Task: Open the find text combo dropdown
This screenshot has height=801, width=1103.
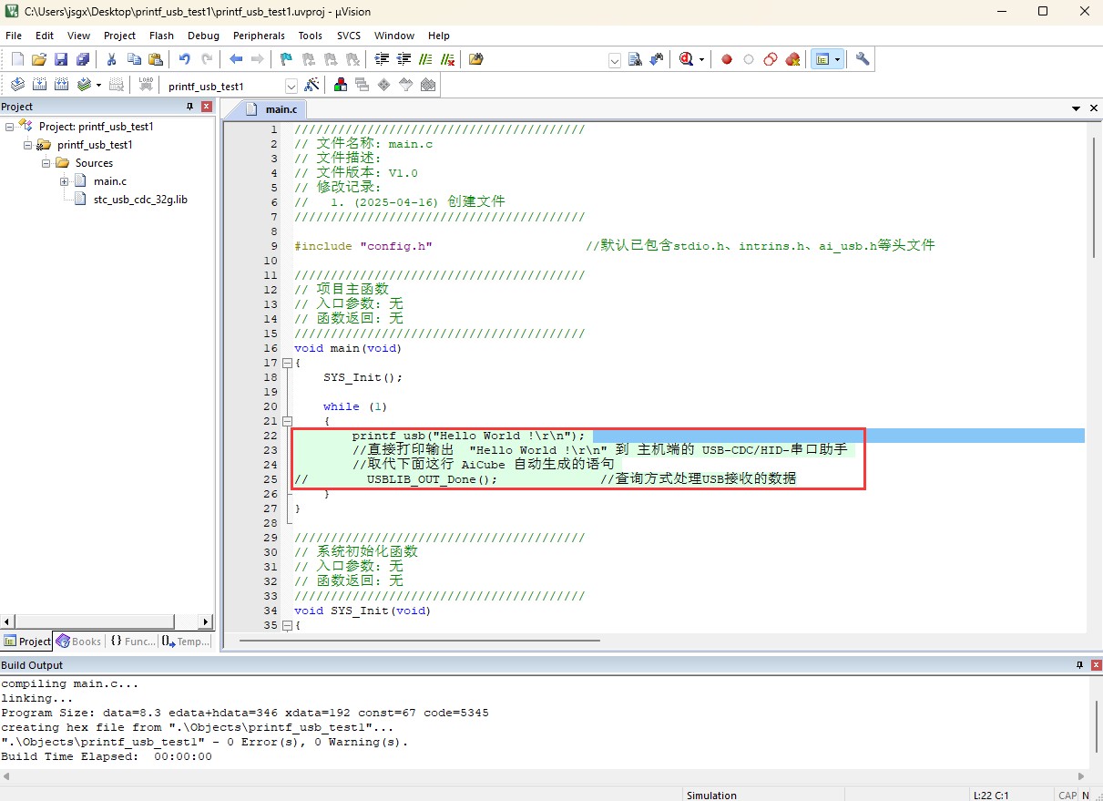Action: click(x=614, y=60)
